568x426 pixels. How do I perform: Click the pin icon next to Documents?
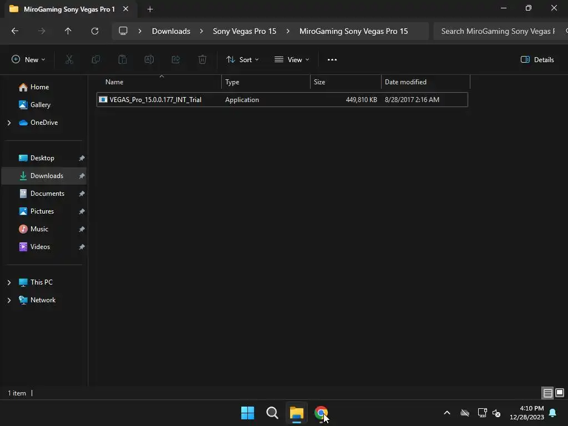82,194
